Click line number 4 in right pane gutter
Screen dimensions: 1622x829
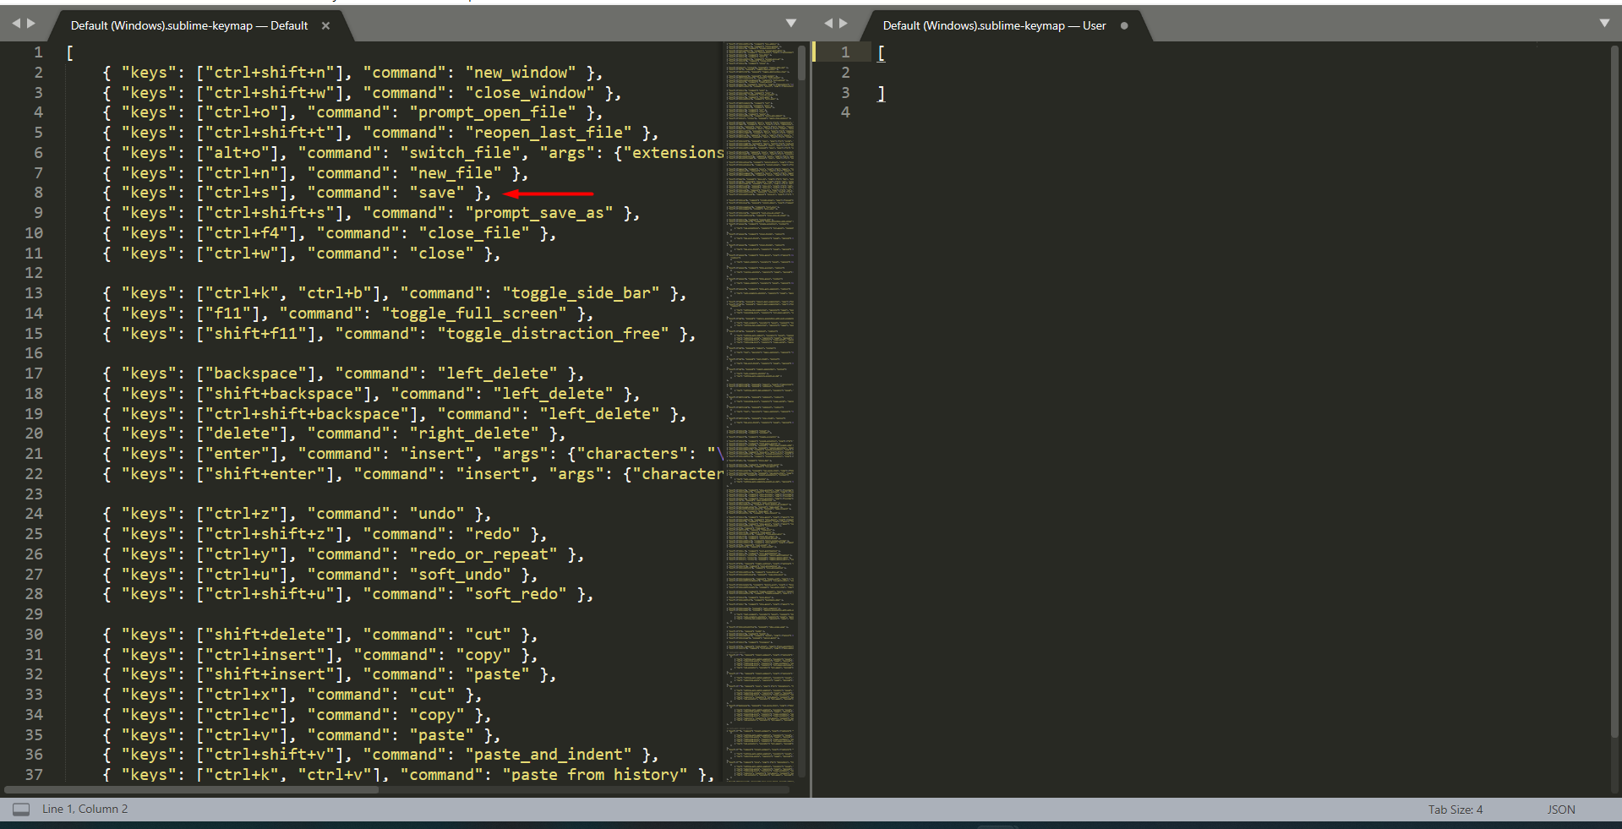tap(845, 112)
